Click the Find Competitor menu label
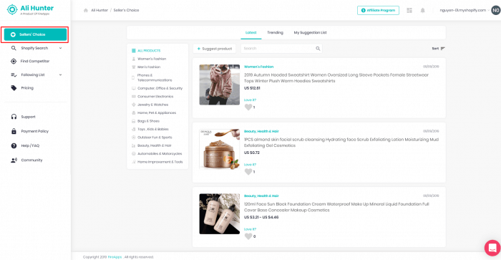Viewport: 501px width, 260px height. click(x=35, y=61)
